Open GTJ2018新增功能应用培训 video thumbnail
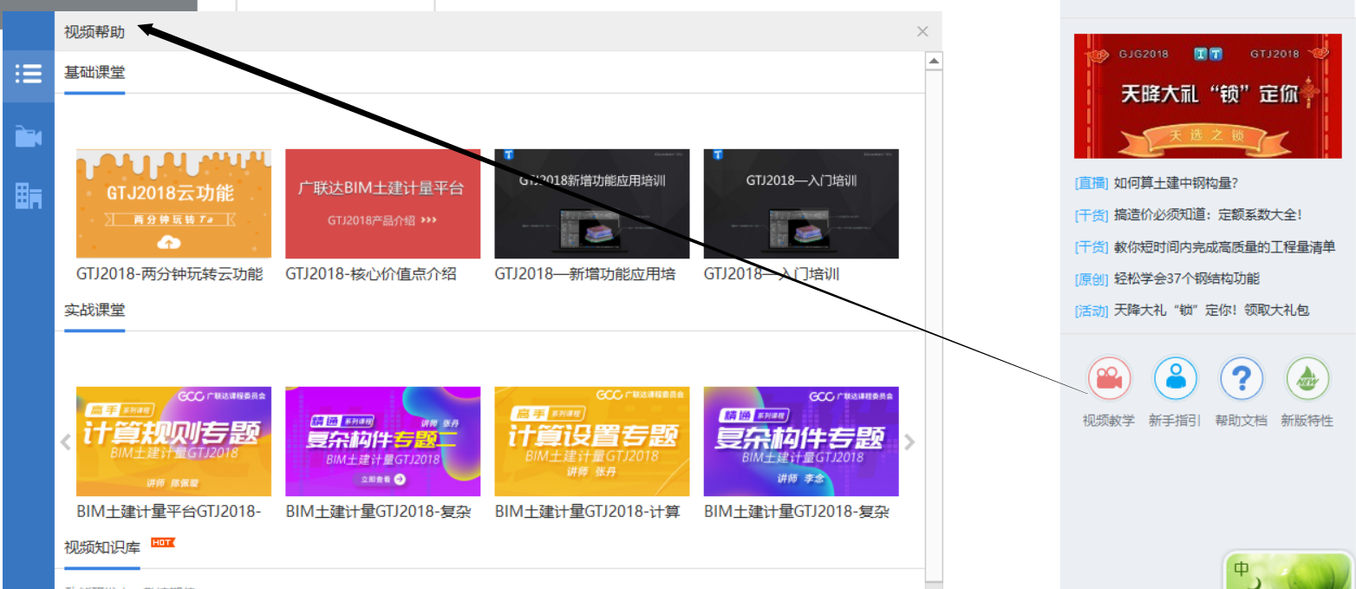Image resolution: width=1356 pixels, height=589 pixels. click(x=592, y=204)
